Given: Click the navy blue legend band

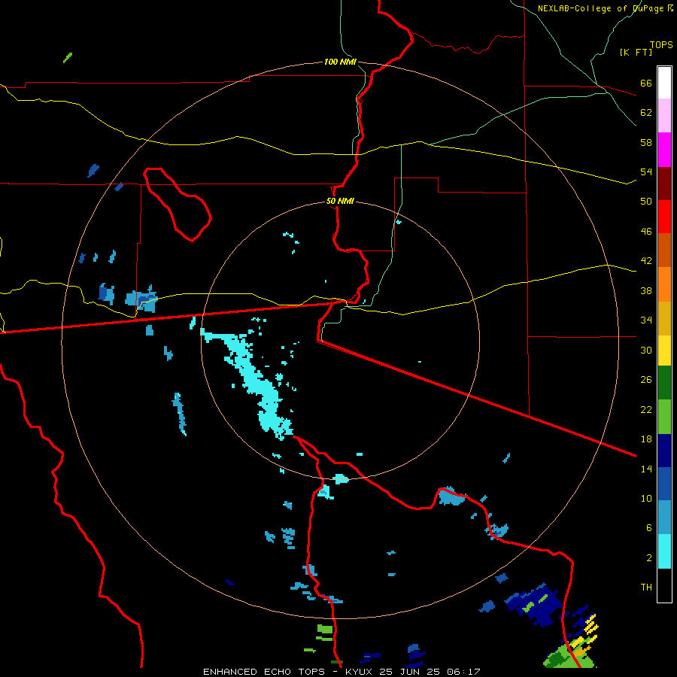Looking at the screenshot, I should [x=664, y=451].
